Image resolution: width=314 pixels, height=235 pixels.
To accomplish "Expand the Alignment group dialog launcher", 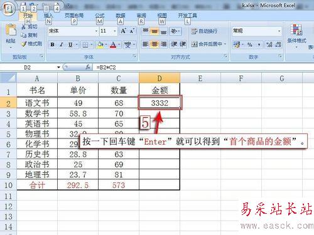I will pyautogui.click(x=226, y=56).
